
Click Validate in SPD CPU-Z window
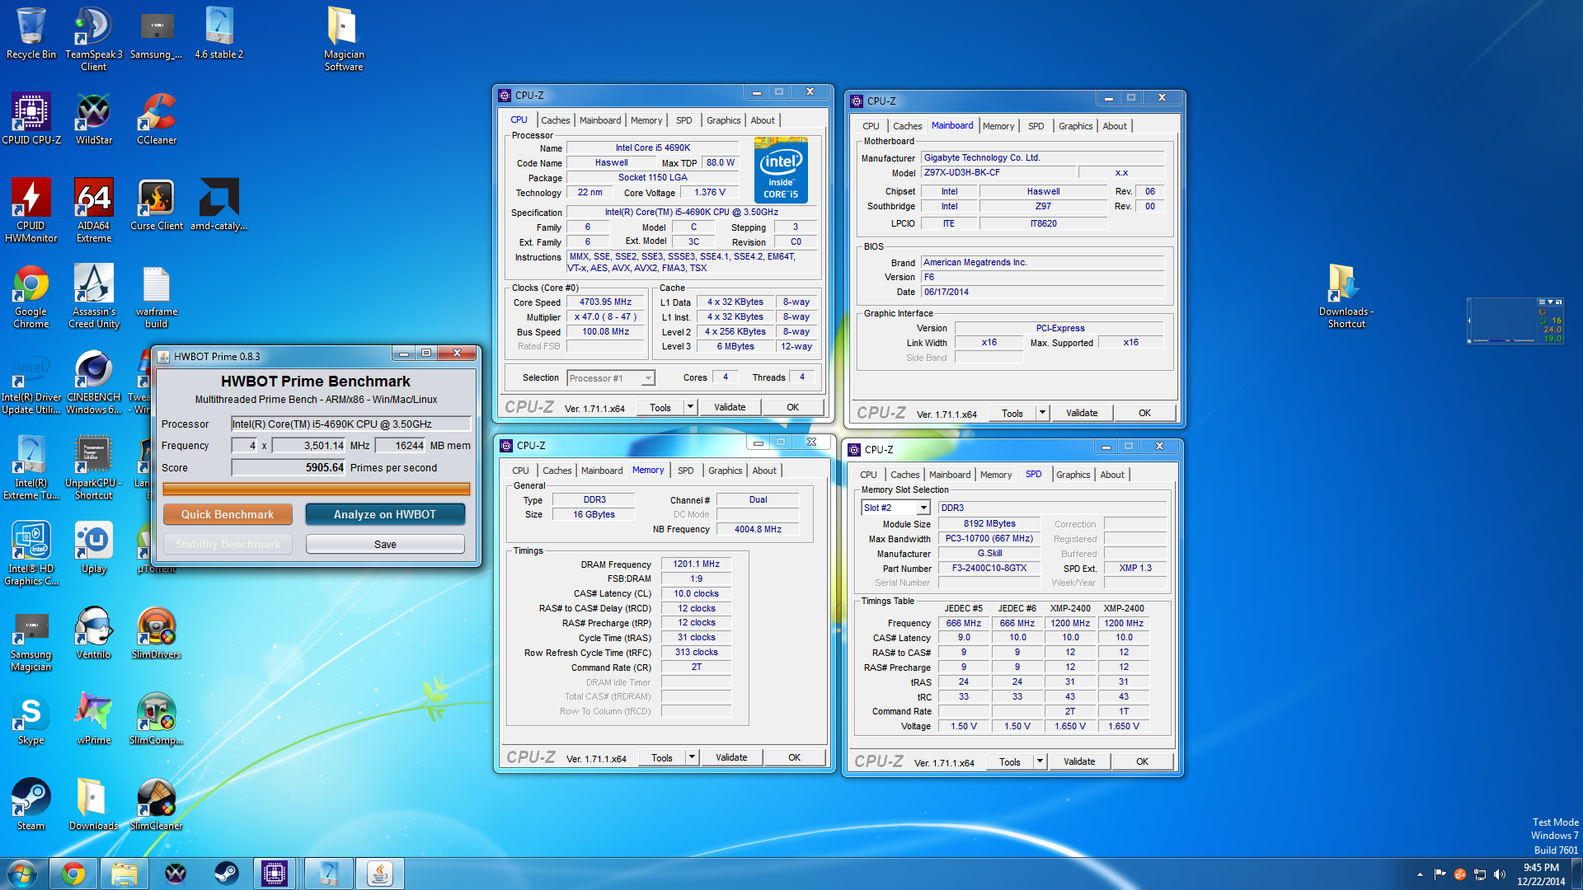pyautogui.click(x=1079, y=761)
